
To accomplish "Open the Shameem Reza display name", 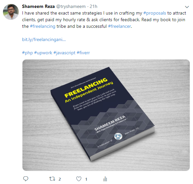I will (x=38, y=6).
